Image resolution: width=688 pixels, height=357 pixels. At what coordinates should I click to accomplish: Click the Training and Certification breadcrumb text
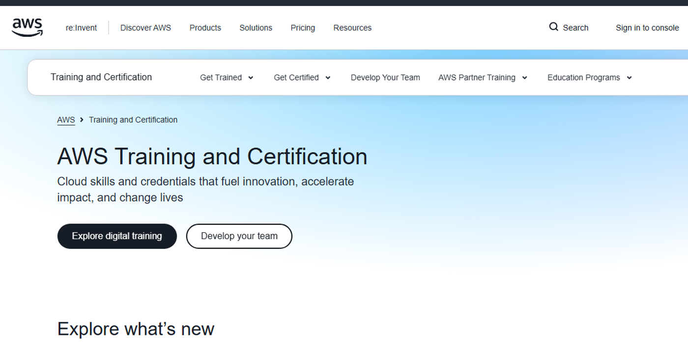133,120
